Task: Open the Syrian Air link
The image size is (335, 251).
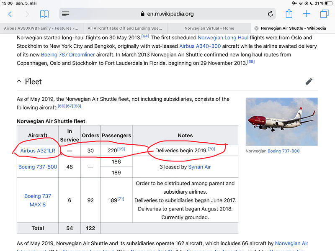Action: coord(199,167)
